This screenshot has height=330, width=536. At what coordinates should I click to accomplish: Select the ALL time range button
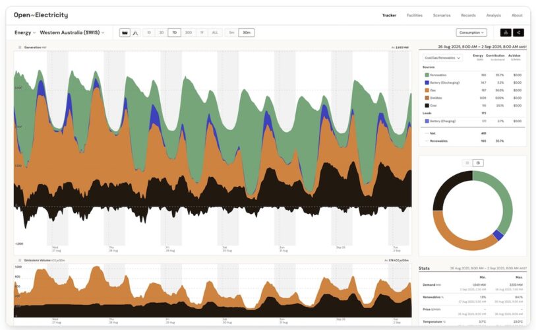pos(215,32)
